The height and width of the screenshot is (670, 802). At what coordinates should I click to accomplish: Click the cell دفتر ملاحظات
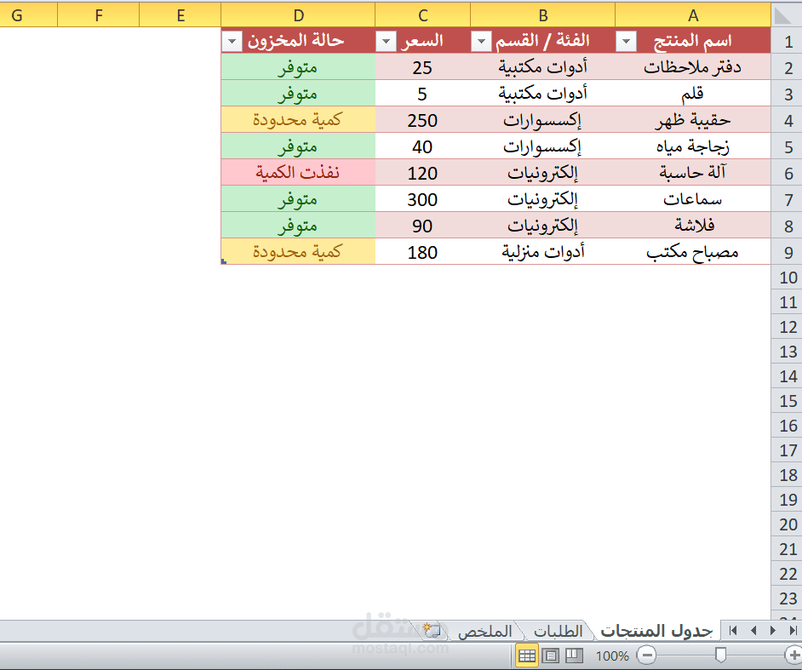point(693,67)
